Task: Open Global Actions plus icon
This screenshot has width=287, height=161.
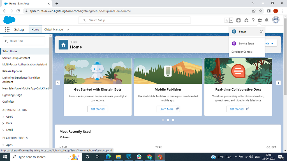Action: point(238,20)
